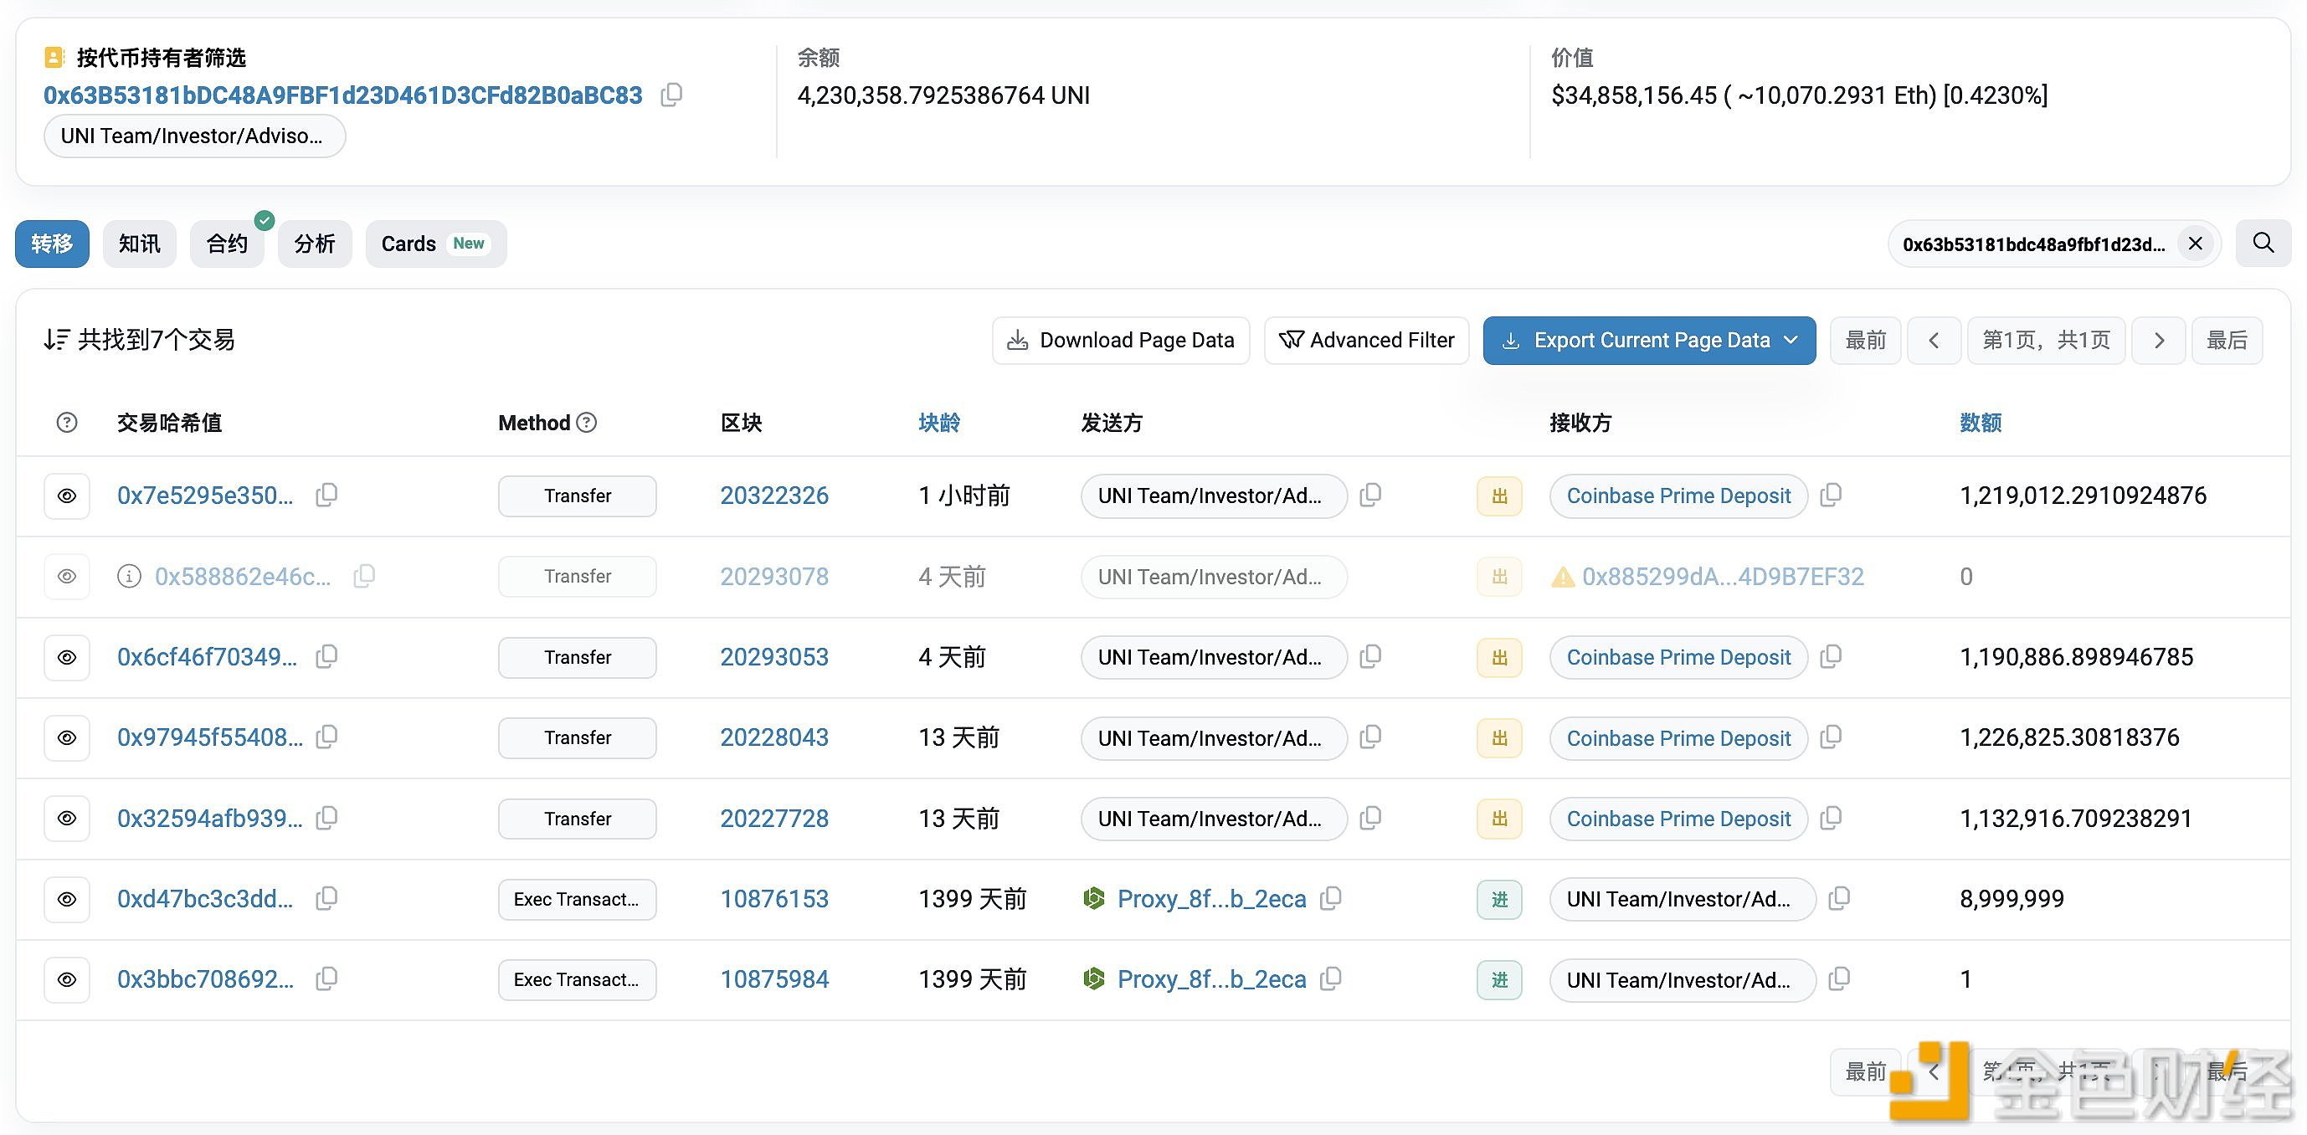Expand Export Current Page Data dropdown

click(1650, 341)
